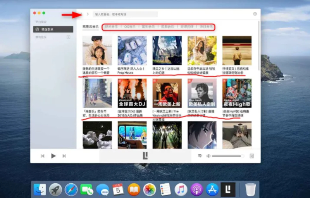Open Launchpad from the Dock
Screen dimensions: 310x198
pos(55,189)
